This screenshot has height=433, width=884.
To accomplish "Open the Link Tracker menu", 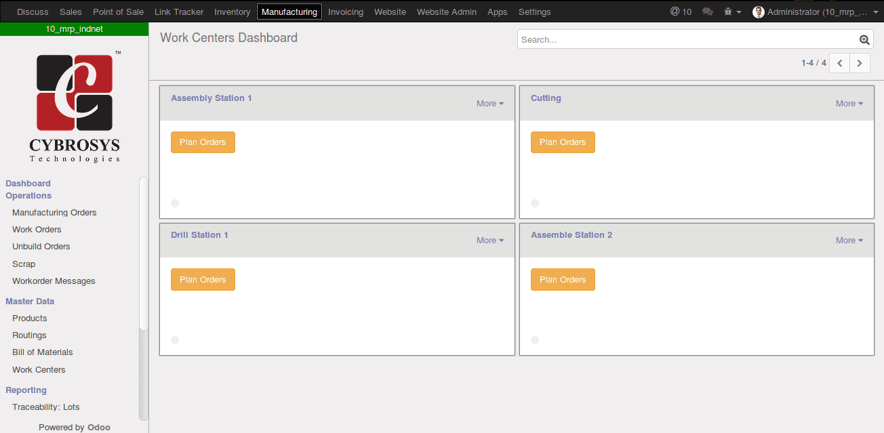I will 179,12.
